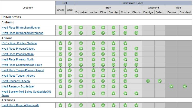Click Exclusive checkmark for Pinon Pointe Sedona
The height and width of the screenshot is (108, 193).
pos(81,43)
